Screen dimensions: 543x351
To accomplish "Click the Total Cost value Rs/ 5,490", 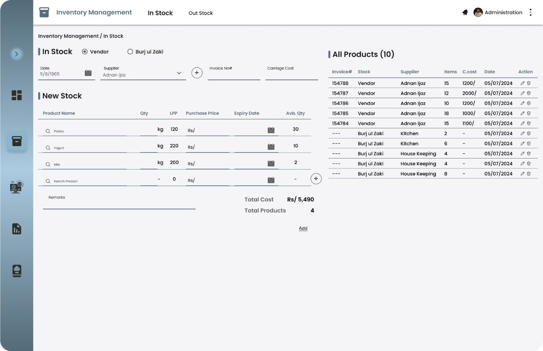I will pos(301,199).
